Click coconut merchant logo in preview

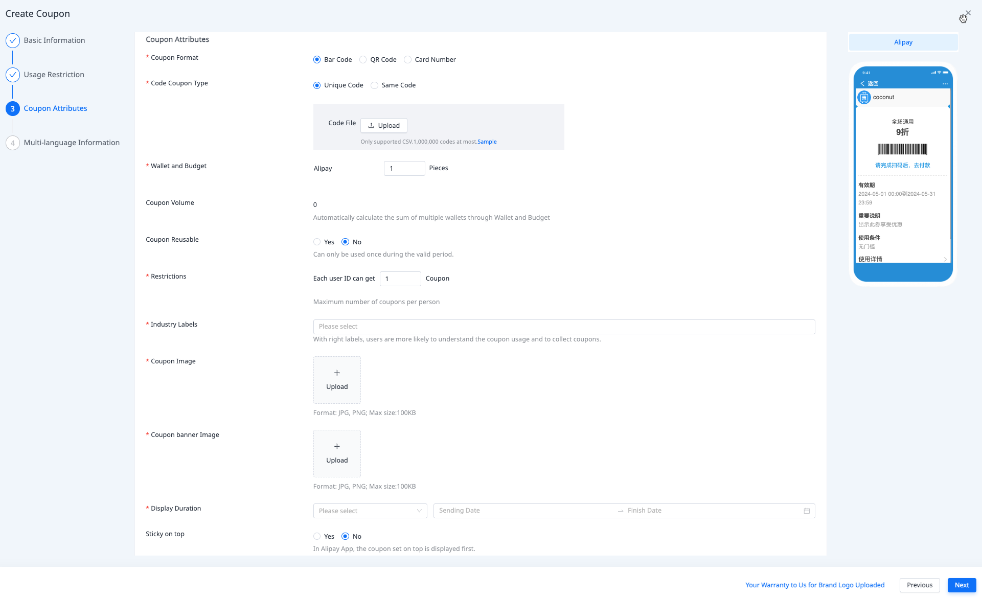(864, 97)
